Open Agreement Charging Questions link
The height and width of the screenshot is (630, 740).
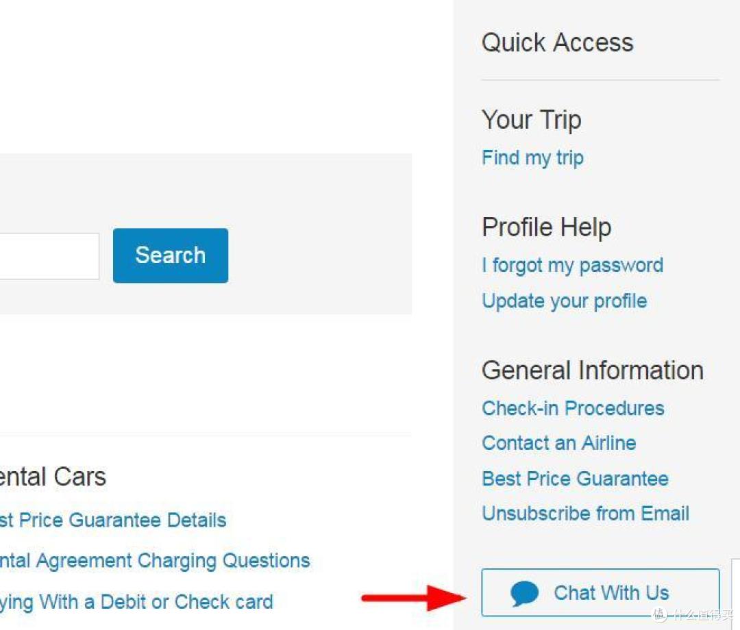click(155, 561)
